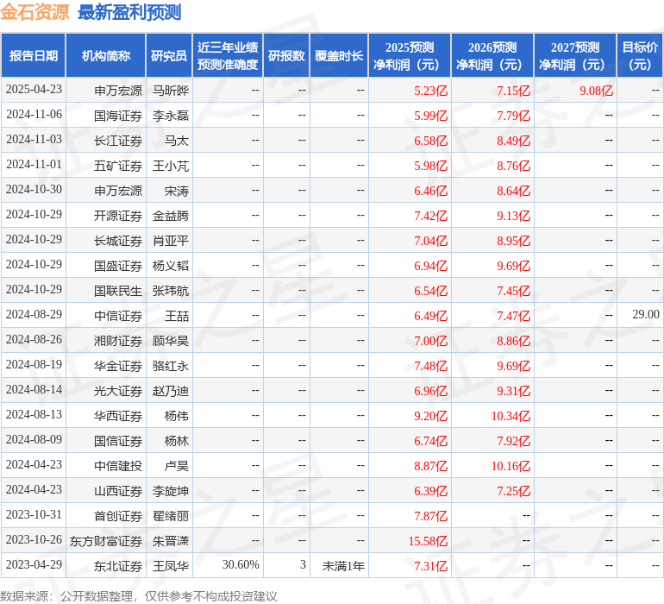Click the 30.60% accuracy value

point(241,565)
